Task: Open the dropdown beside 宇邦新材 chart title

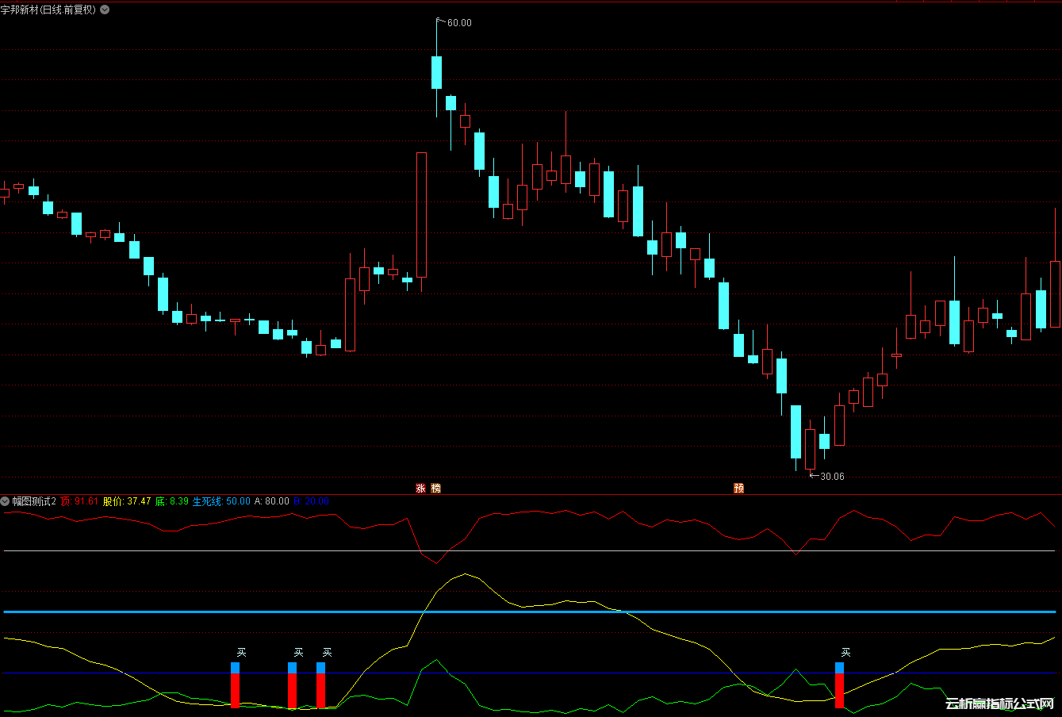Action: pyautogui.click(x=105, y=10)
